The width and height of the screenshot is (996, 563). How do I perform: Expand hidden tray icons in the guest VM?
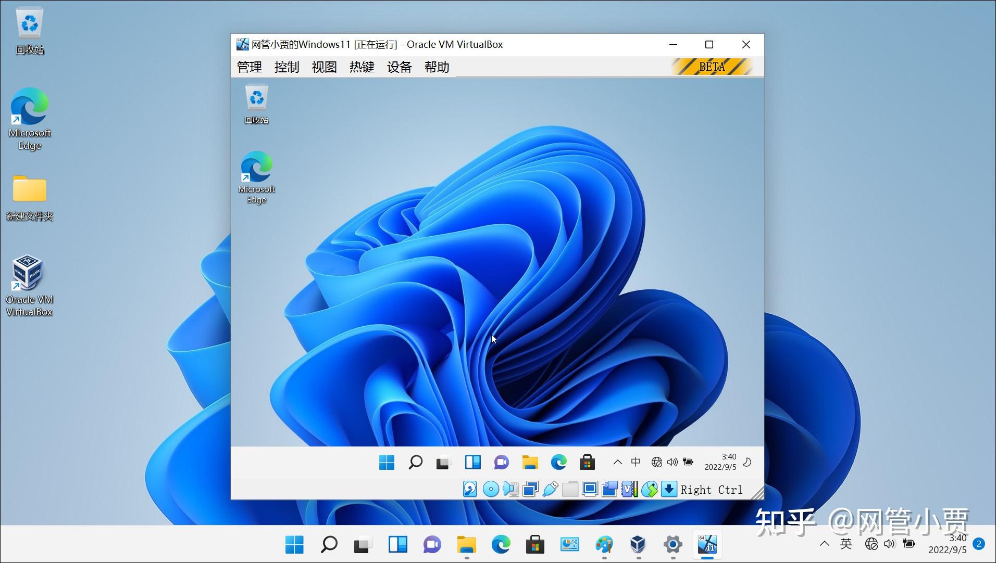point(618,462)
